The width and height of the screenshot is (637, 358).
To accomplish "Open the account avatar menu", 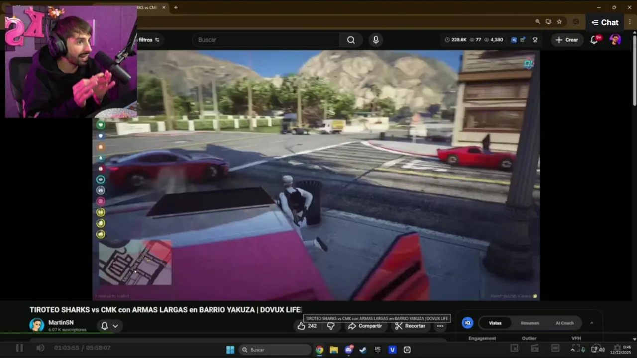I will (x=615, y=40).
